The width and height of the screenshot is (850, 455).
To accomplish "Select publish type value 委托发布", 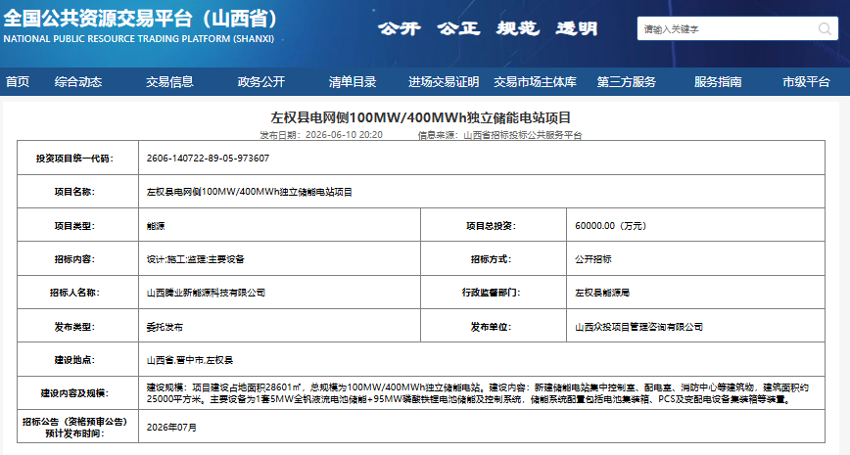I will (x=165, y=327).
